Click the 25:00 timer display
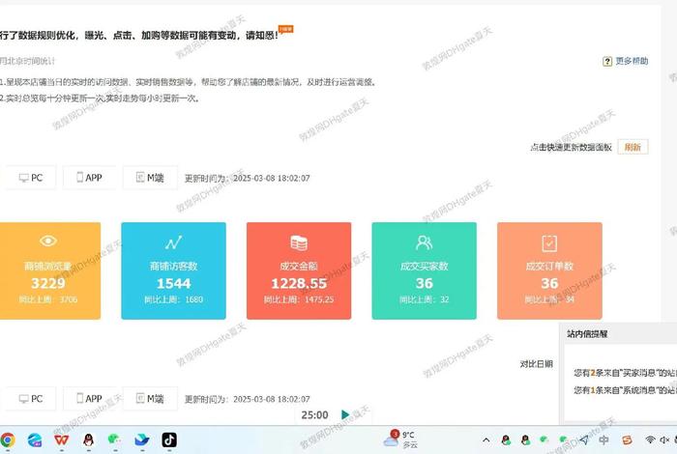This screenshot has height=454, width=677. 314,415
